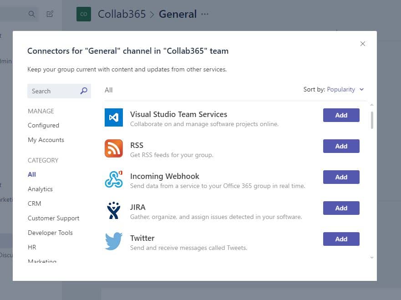Click the search icon in the Teams top bar
The image size is (401, 300).
click(32, 14)
